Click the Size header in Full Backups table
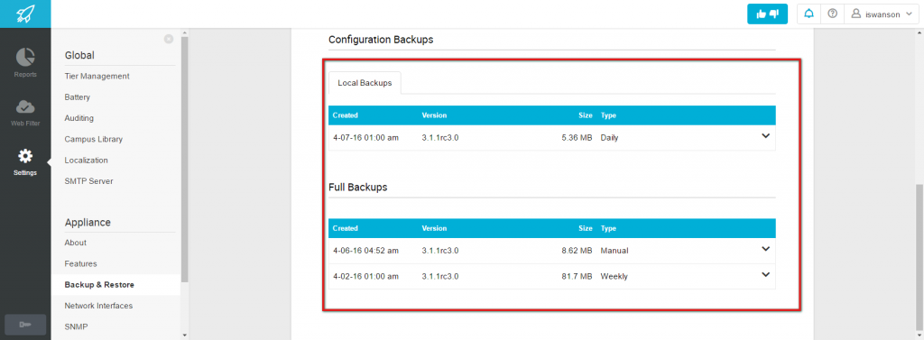This screenshot has width=924, height=340. pyautogui.click(x=585, y=228)
